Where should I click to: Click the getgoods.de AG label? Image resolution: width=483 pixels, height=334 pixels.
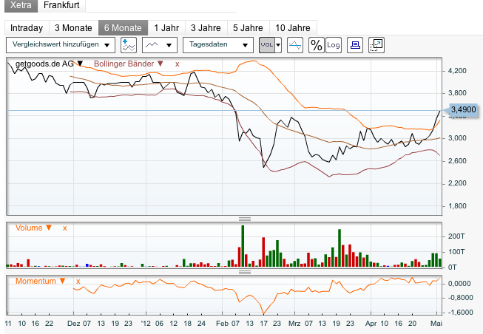(x=44, y=64)
